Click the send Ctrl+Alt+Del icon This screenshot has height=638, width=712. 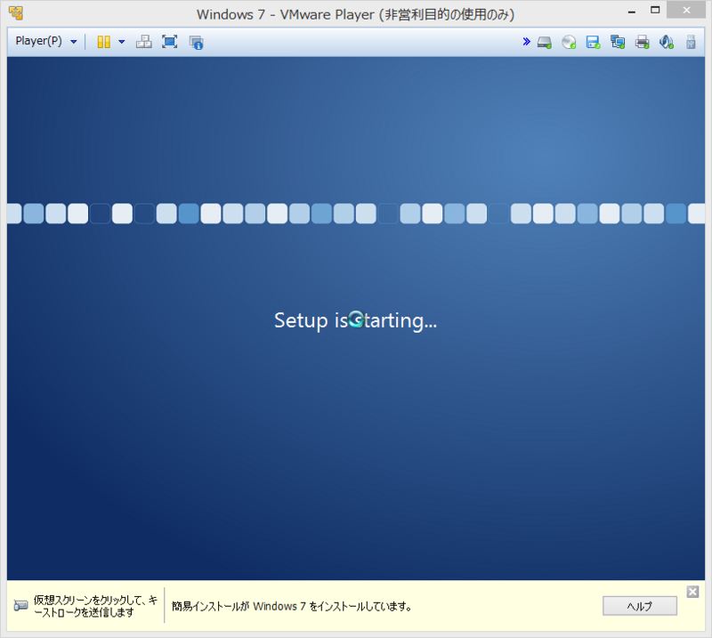(144, 42)
